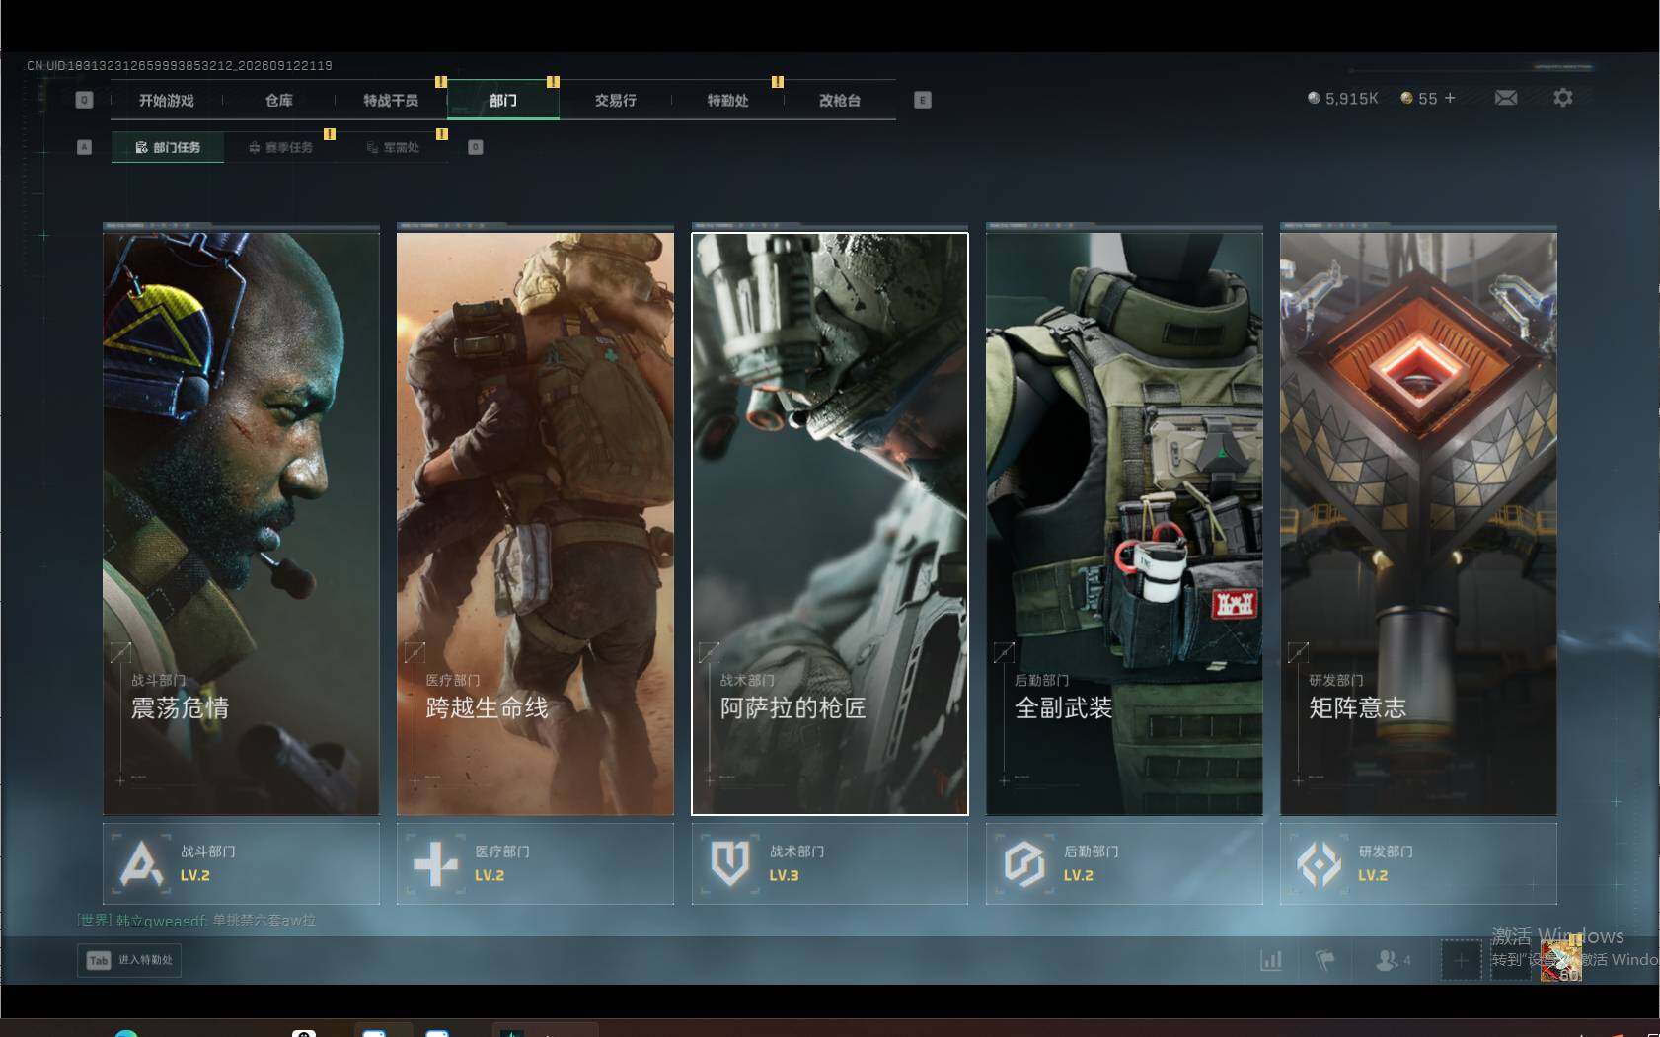Click the 医疗部门 cross emblem icon

[x=435, y=863]
